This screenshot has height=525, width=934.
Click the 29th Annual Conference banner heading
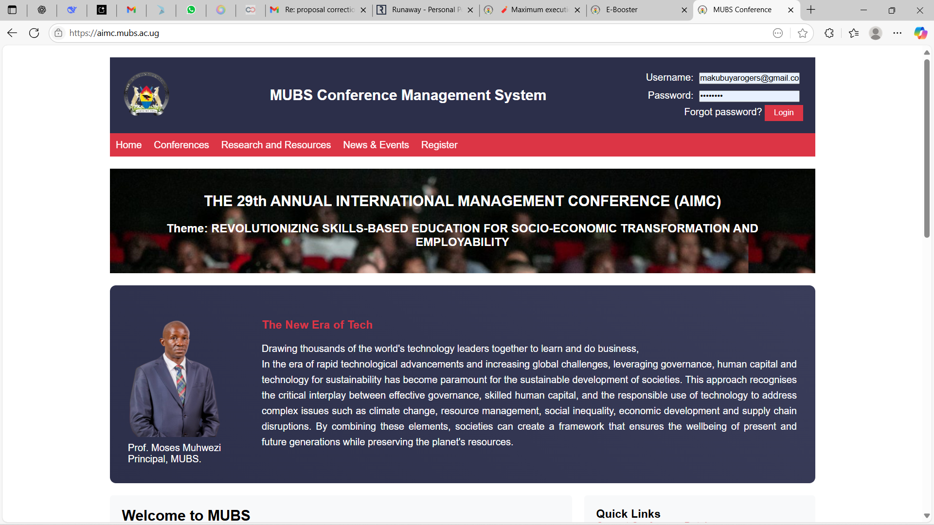tap(462, 201)
